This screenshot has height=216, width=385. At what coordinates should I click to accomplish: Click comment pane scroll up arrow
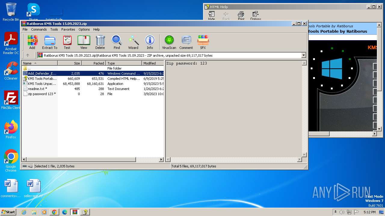click(304, 63)
